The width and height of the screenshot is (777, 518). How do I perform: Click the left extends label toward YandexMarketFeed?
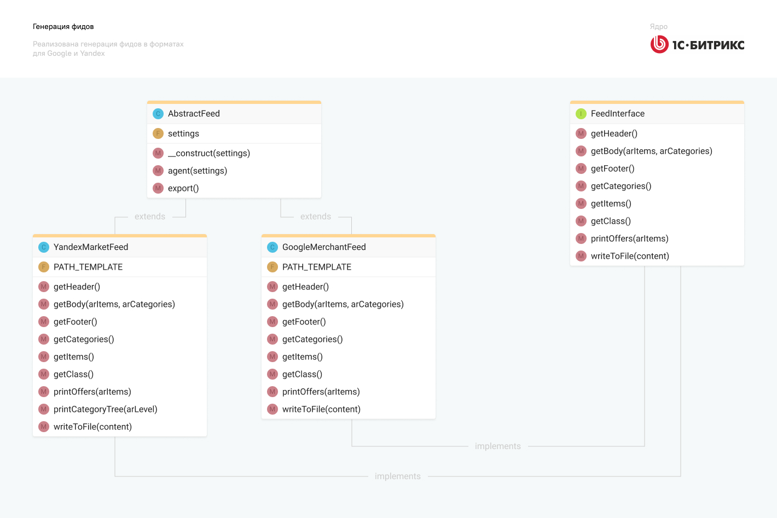pos(150,217)
